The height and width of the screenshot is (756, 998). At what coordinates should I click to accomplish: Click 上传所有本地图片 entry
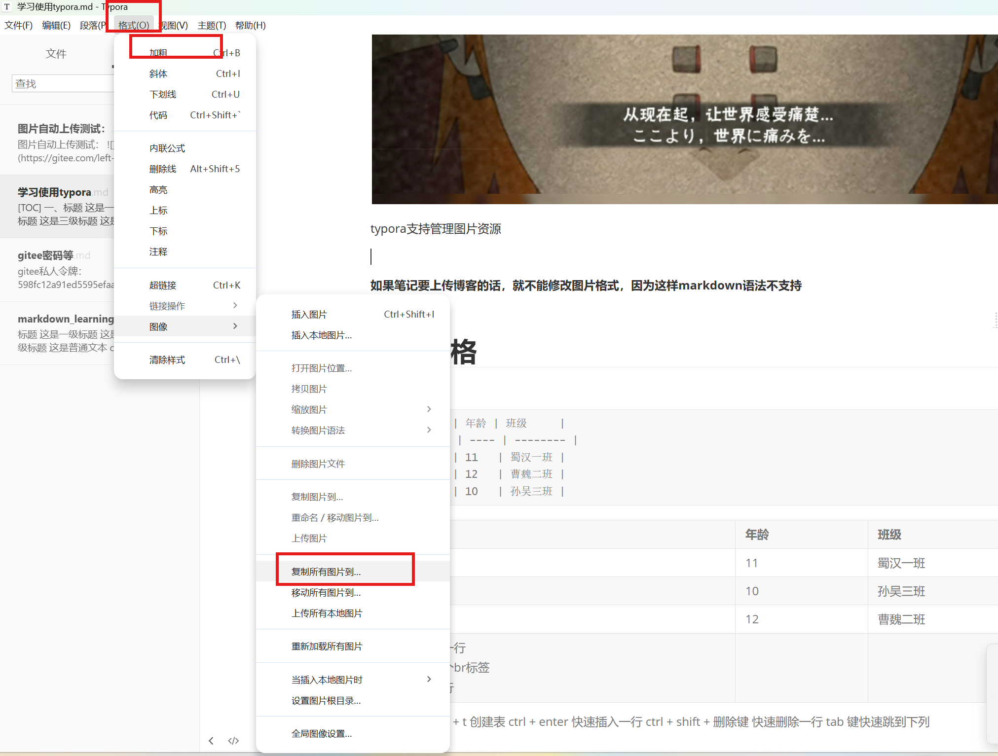tap(327, 613)
